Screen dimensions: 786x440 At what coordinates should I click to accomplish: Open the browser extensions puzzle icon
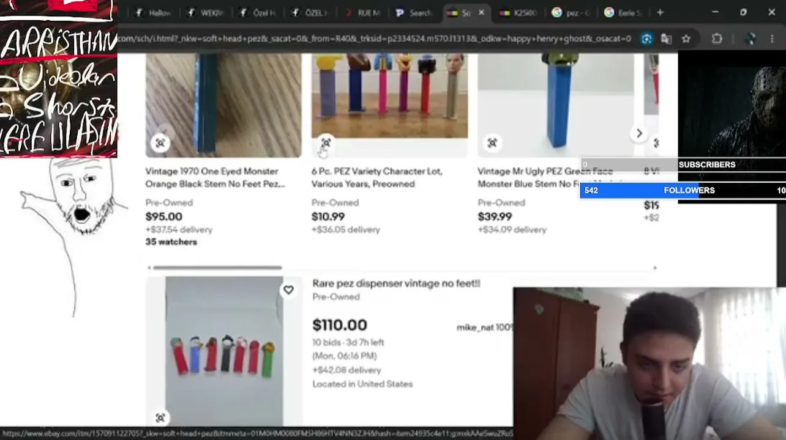717,39
